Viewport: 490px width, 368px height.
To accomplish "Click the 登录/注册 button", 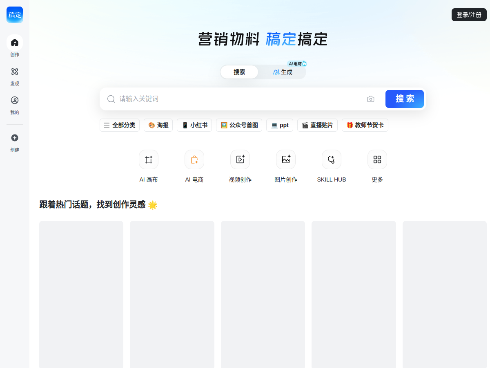I will click(469, 15).
